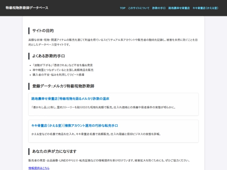Open このサイトについて in the header
Image resolution: width=227 pixels, height=170 pixels.
[139, 8]
